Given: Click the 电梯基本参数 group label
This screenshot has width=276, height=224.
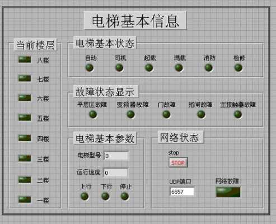Looking at the screenshot, I should (105, 138).
